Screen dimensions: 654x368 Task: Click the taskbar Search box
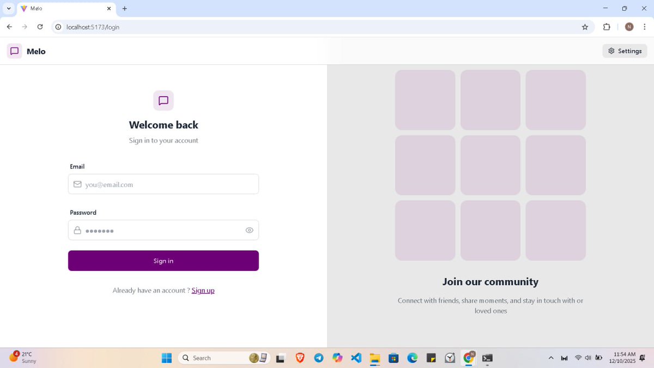pos(225,358)
